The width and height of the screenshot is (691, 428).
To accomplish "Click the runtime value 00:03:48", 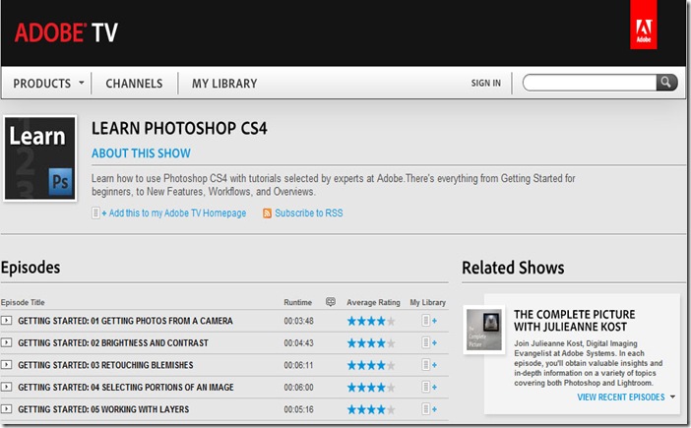I will [x=298, y=321].
